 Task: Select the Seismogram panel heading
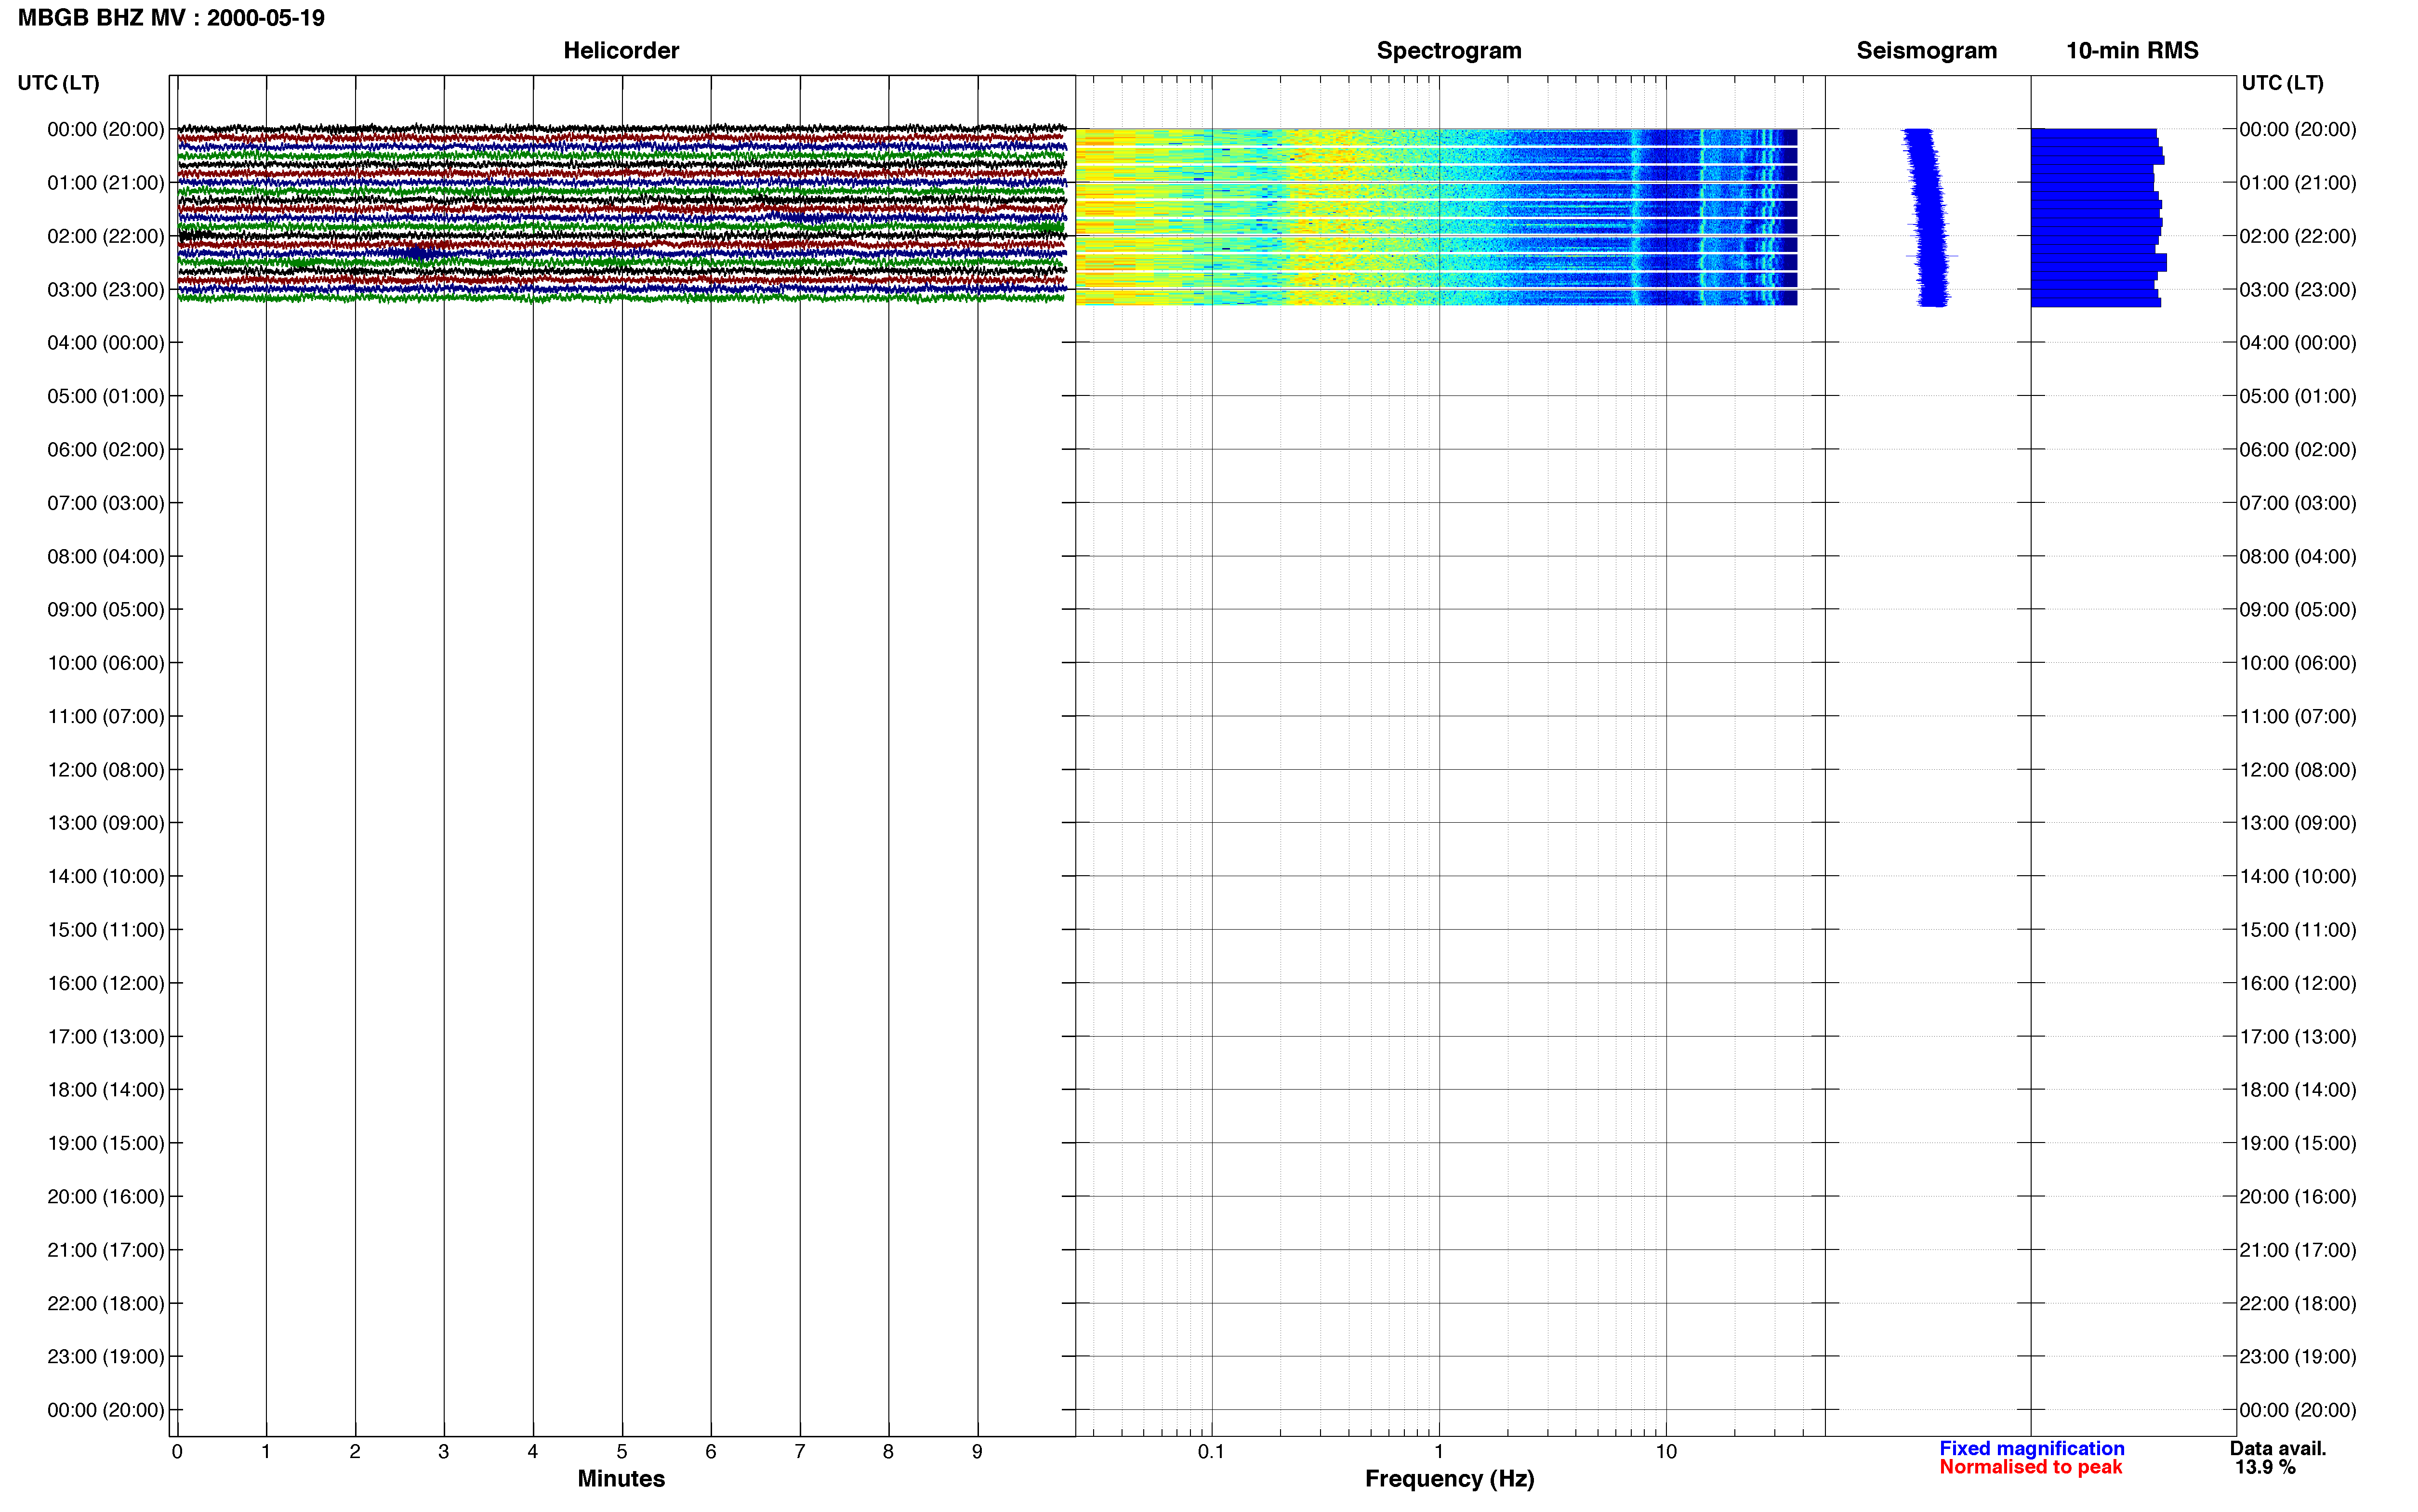(x=1926, y=51)
